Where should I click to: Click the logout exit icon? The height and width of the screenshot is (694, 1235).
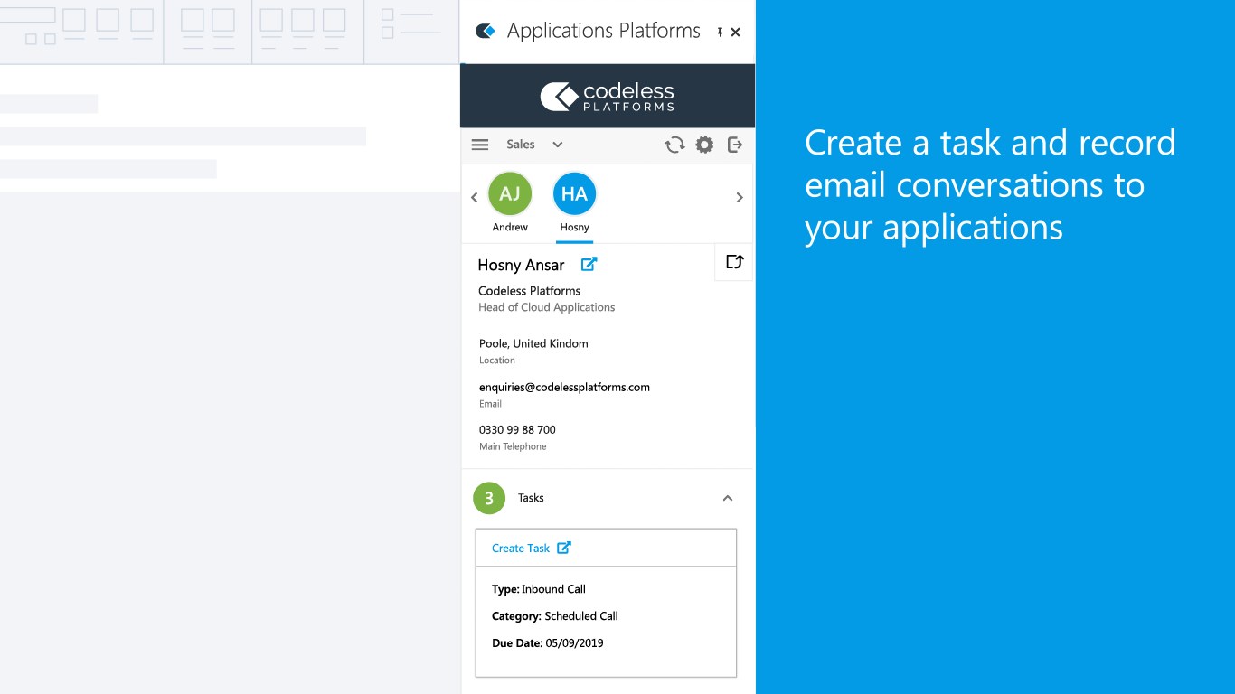pyautogui.click(x=735, y=145)
